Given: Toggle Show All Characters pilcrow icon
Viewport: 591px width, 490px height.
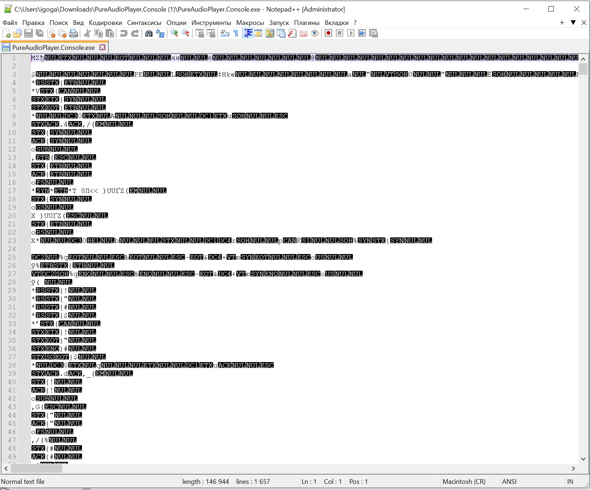Looking at the screenshot, I should click(236, 34).
